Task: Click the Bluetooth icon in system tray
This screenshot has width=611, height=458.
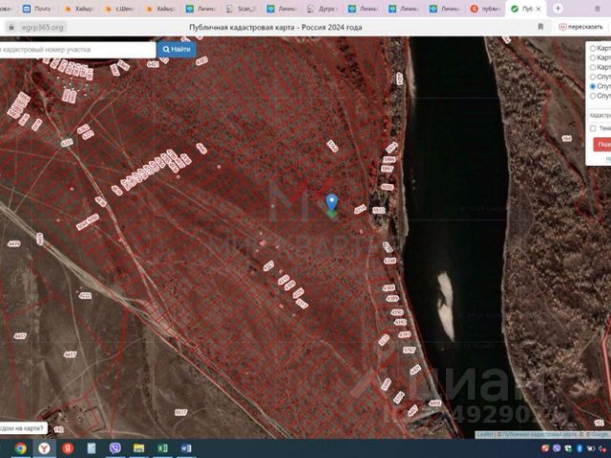Action: [x=579, y=448]
